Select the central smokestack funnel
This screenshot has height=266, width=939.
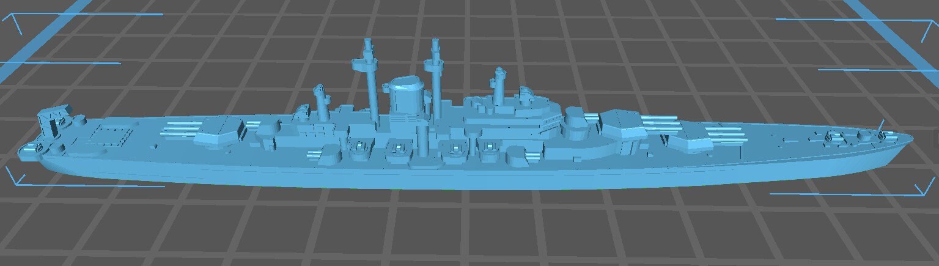pyautogui.click(x=407, y=95)
